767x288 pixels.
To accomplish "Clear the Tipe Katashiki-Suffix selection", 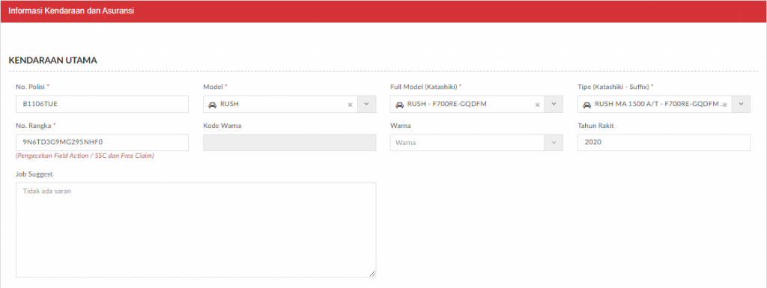I will click(724, 105).
